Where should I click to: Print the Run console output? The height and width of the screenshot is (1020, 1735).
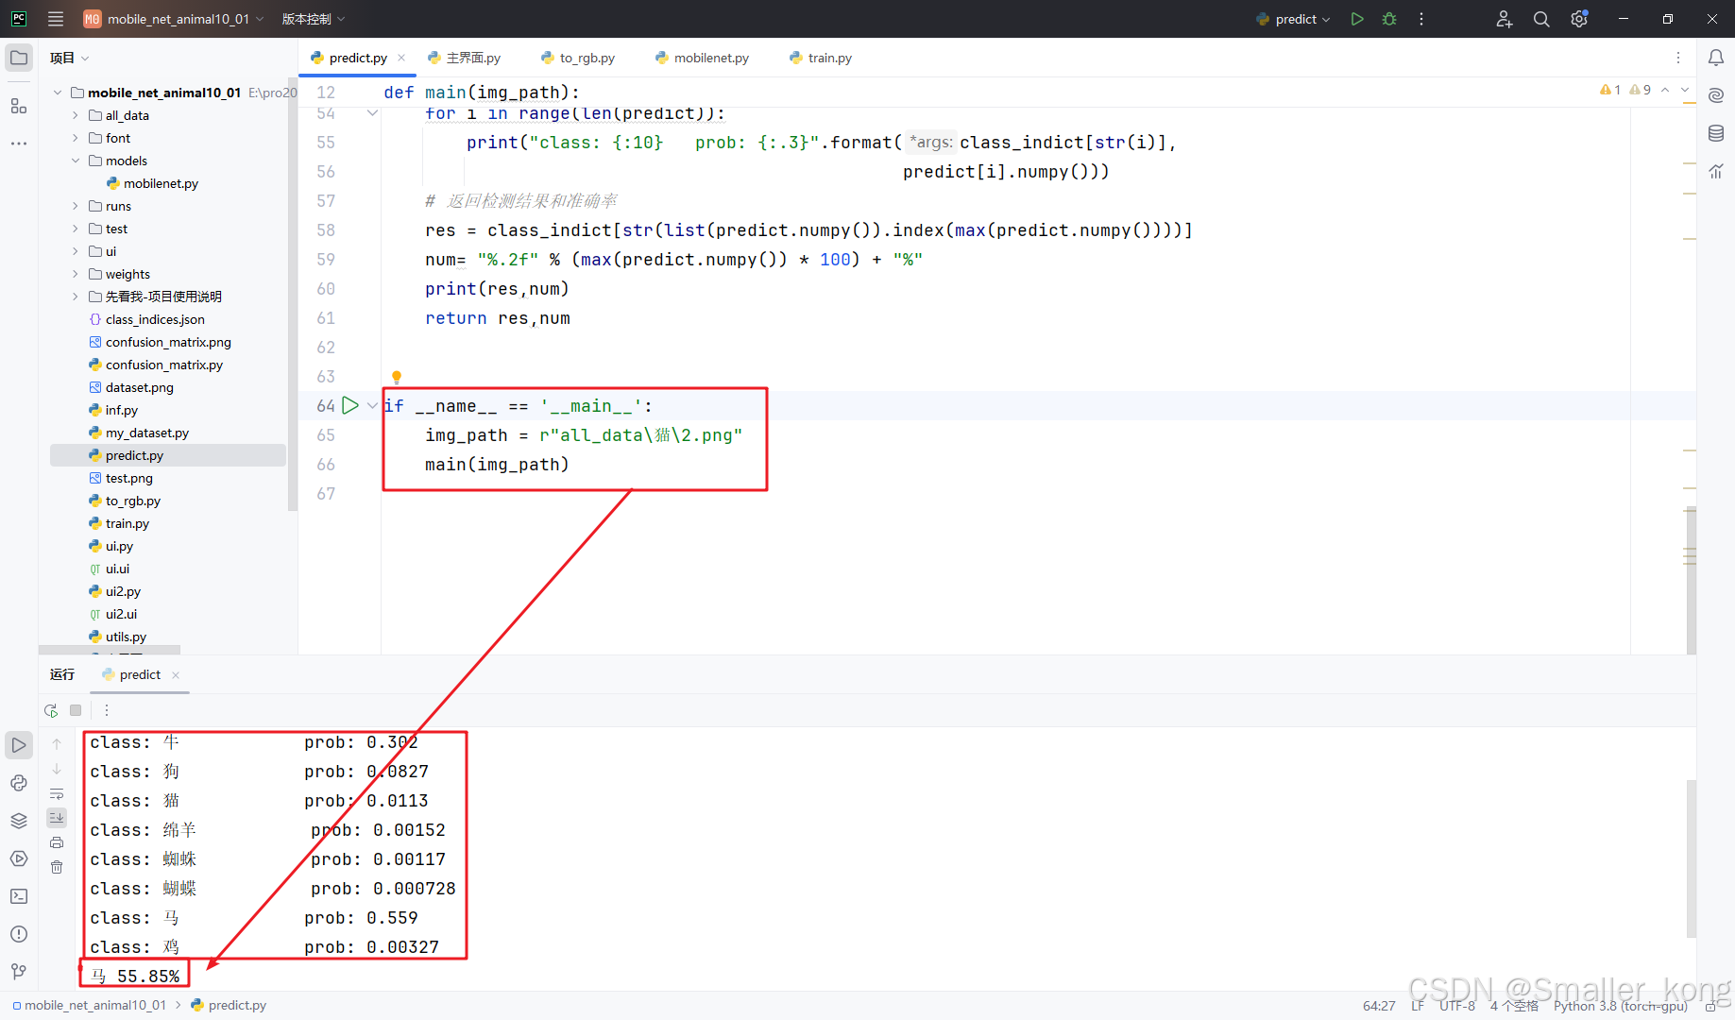point(57,842)
